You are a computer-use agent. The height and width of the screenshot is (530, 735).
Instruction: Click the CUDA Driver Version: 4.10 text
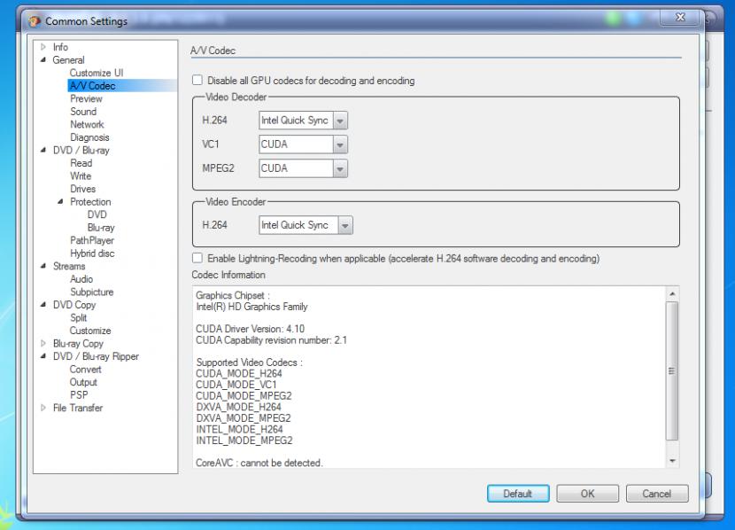pyautogui.click(x=250, y=328)
